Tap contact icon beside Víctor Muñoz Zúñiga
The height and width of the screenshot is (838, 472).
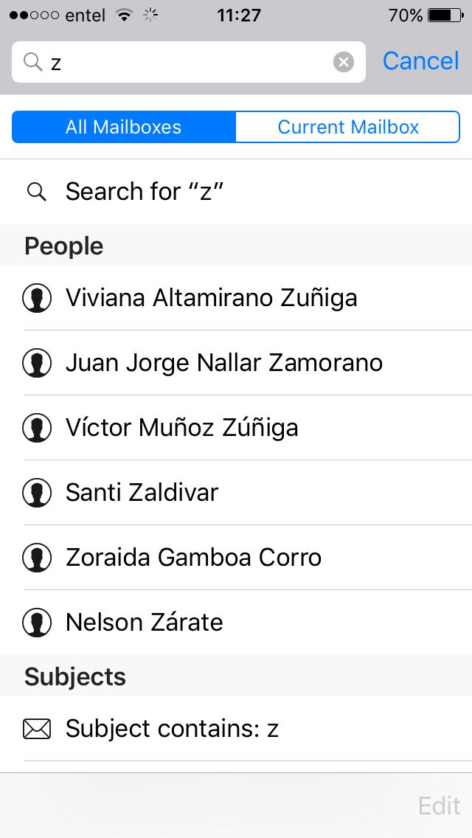(x=37, y=428)
